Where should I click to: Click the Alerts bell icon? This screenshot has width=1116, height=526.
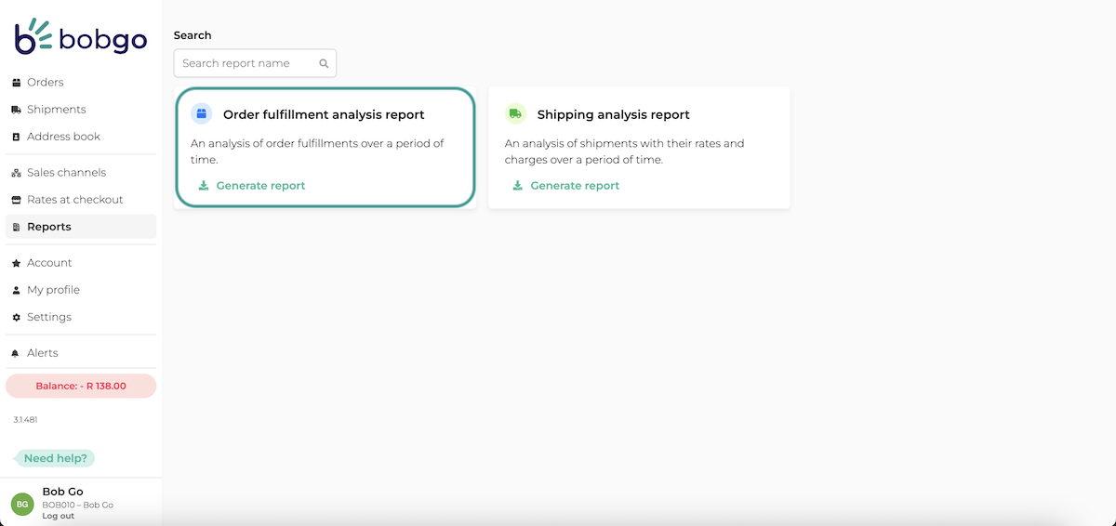(16, 353)
